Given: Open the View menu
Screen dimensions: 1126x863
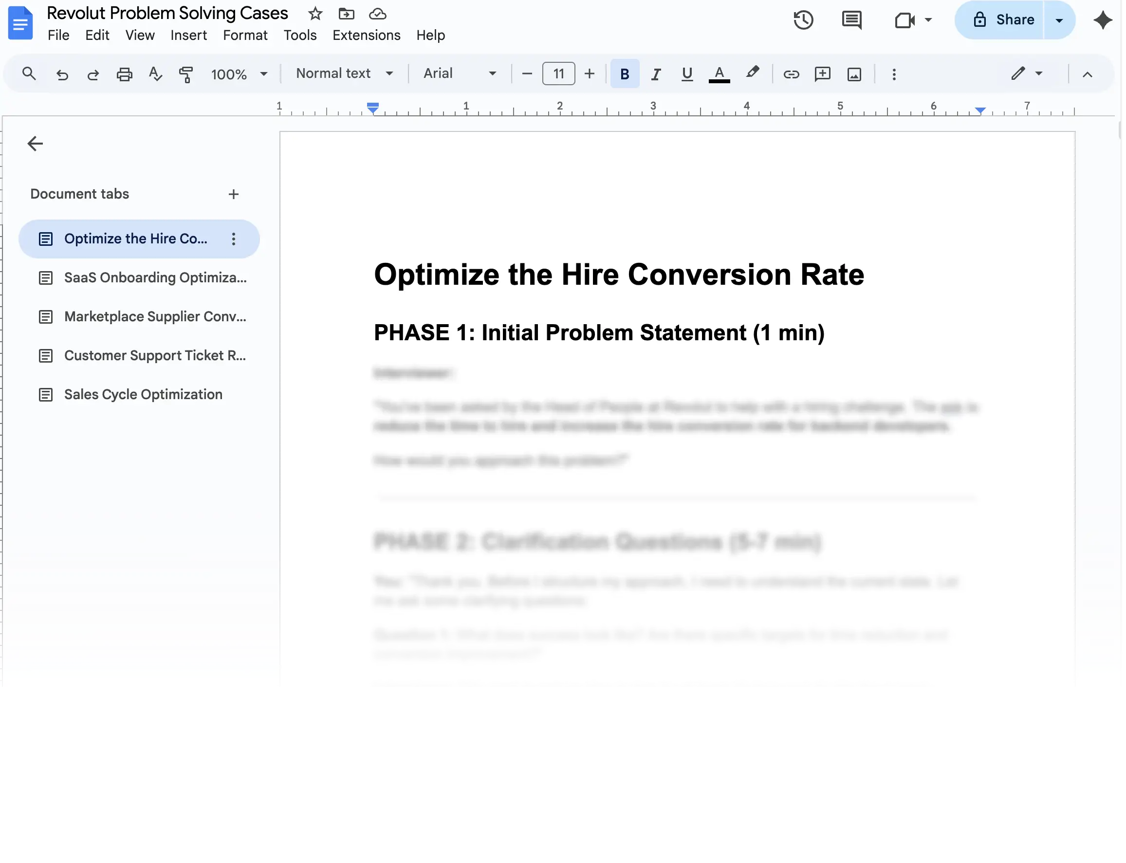Looking at the screenshot, I should coord(140,35).
